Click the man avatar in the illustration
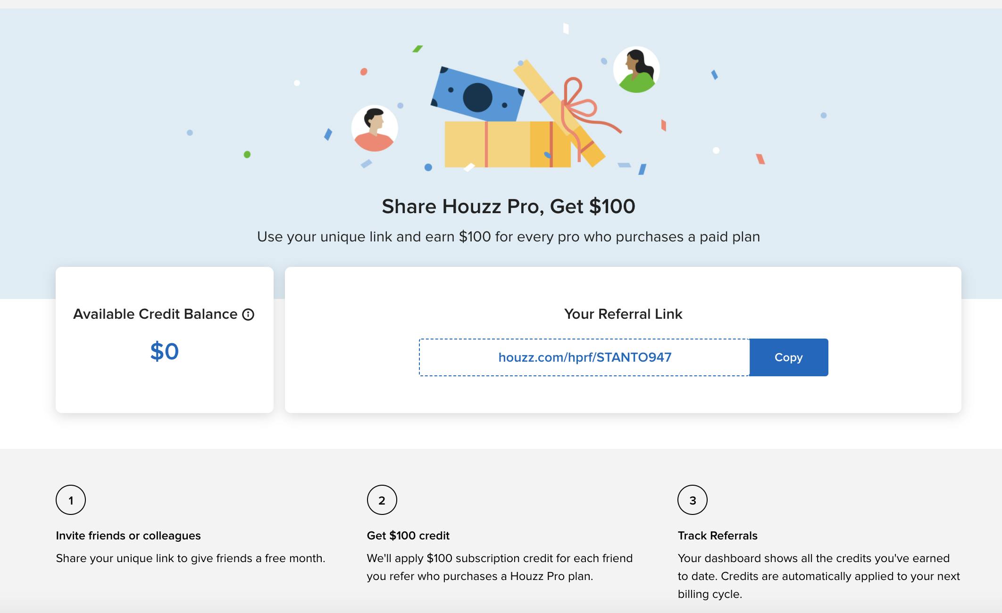 [x=375, y=128]
